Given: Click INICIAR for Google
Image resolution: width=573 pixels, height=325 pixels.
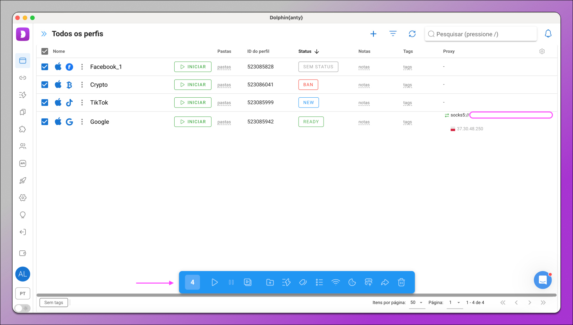Looking at the screenshot, I should coord(193,122).
